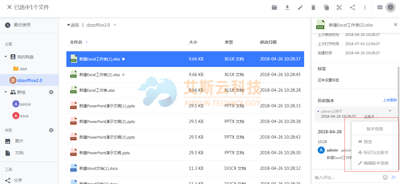Share the file using toolbar share icon

point(352,7)
